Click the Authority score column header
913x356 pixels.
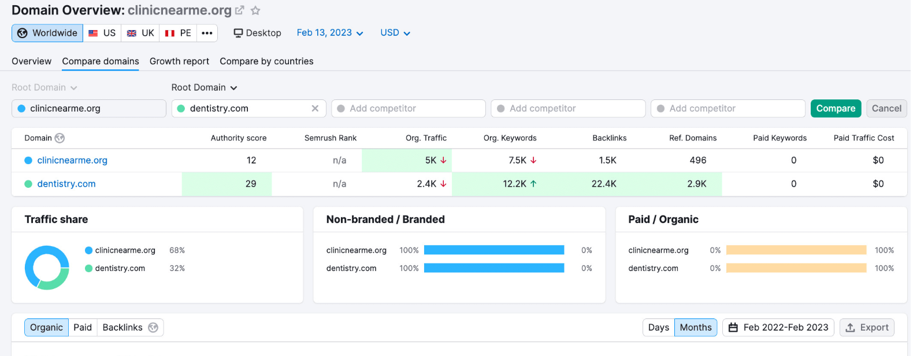coord(239,138)
